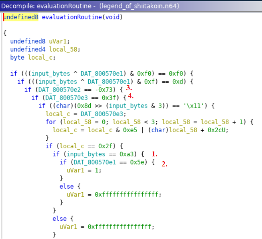The image size is (262, 239).
Task: Click DAT_800570e3 in the local_c assignment
Action: pyautogui.click(x=102, y=114)
